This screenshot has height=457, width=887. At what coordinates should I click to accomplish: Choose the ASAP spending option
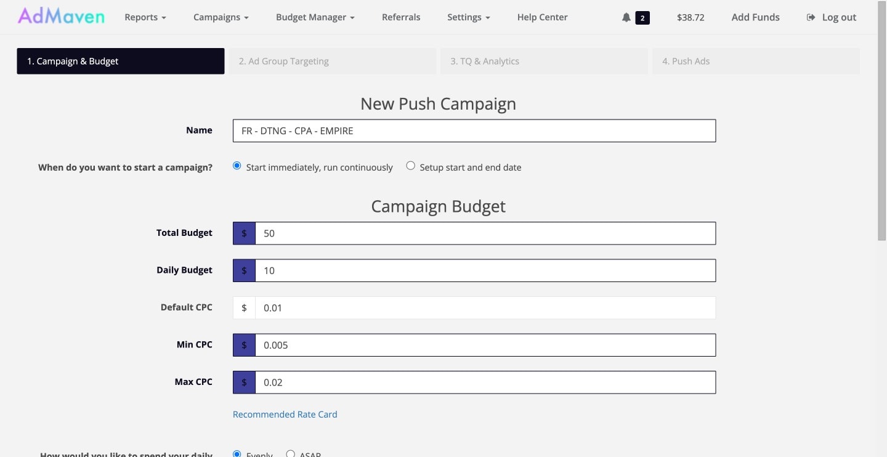[290, 453]
